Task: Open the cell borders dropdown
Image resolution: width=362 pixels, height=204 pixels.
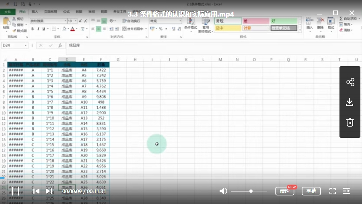Action: (58, 29)
